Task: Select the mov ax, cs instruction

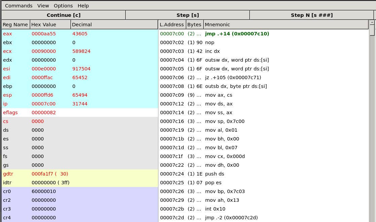Action: 264,95
